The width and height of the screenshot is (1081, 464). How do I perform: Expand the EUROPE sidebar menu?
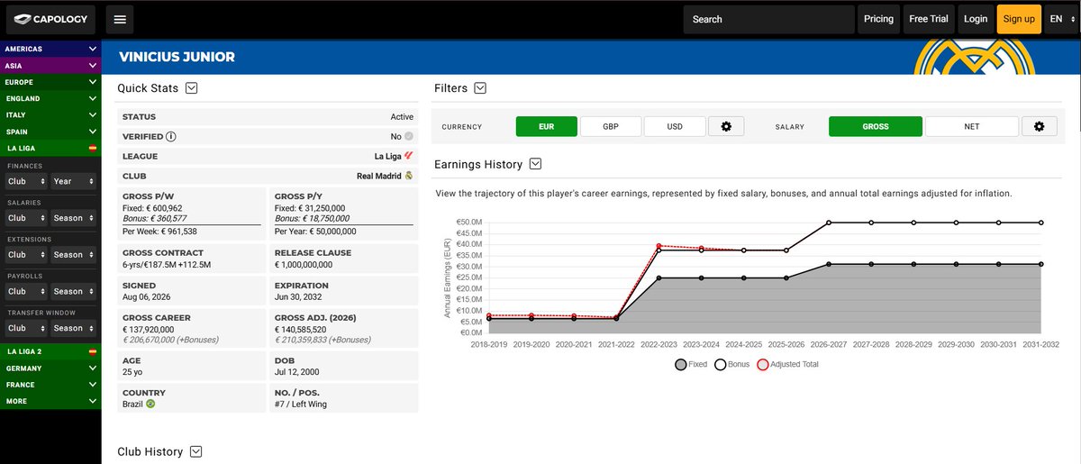(50, 82)
